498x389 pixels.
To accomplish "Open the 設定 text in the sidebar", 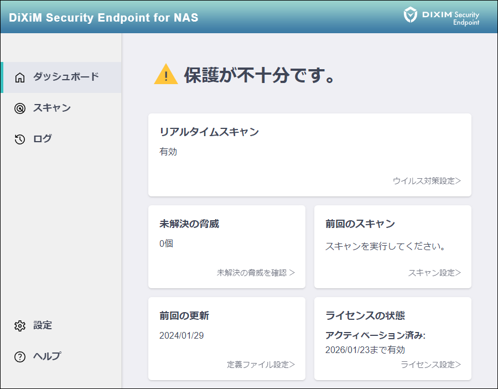I will [x=43, y=325].
